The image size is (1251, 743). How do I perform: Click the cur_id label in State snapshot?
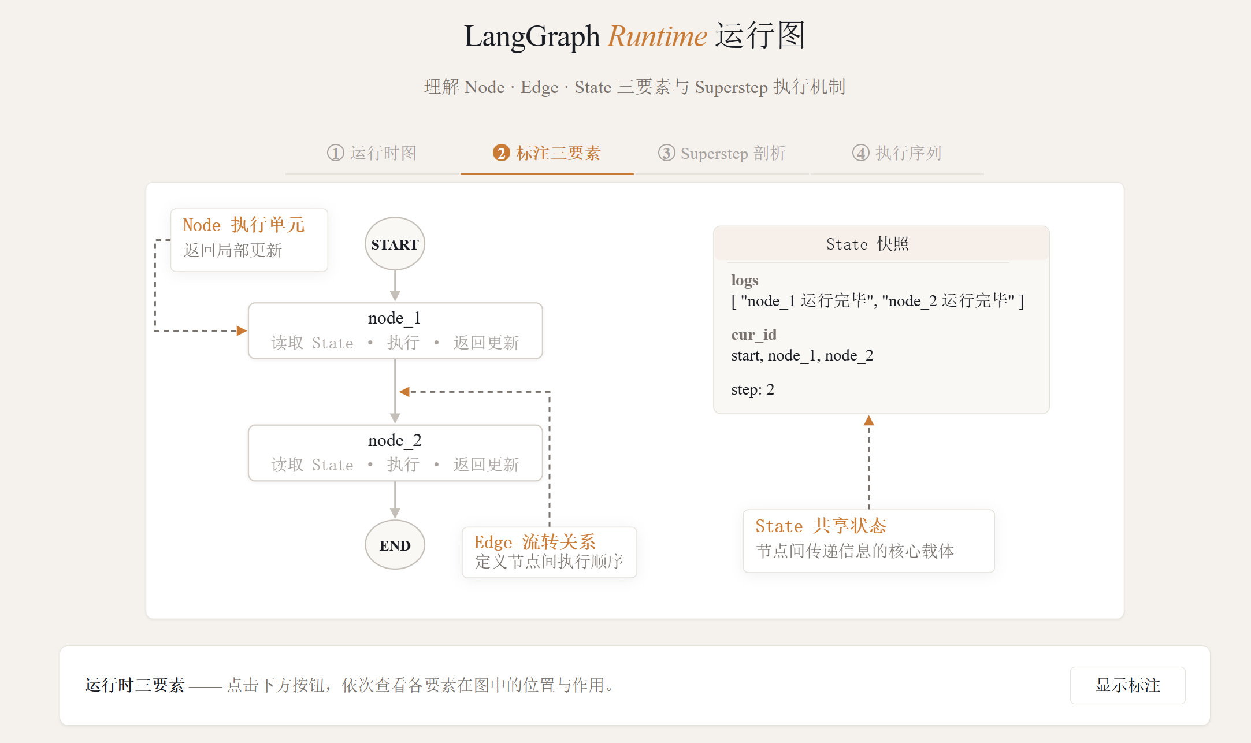coord(753,335)
